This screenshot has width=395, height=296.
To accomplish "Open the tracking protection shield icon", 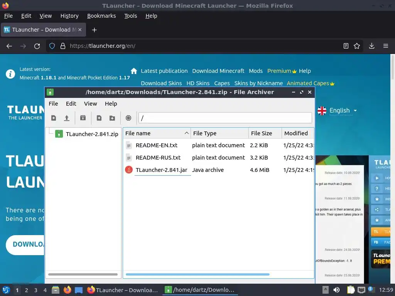I will (x=52, y=46).
